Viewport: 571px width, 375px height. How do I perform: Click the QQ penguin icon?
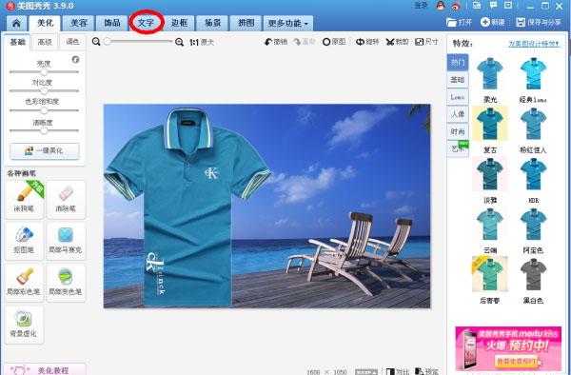(x=441, y=6)
